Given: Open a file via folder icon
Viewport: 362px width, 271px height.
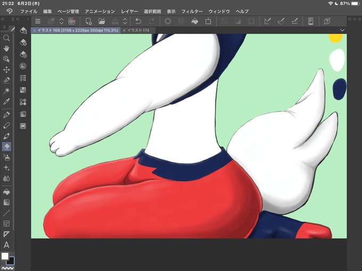Looking at the screenshot, I should (x=102, y=21).
